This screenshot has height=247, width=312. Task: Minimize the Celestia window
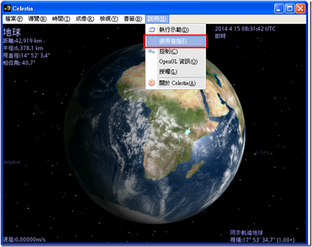[x=279, y=9]
